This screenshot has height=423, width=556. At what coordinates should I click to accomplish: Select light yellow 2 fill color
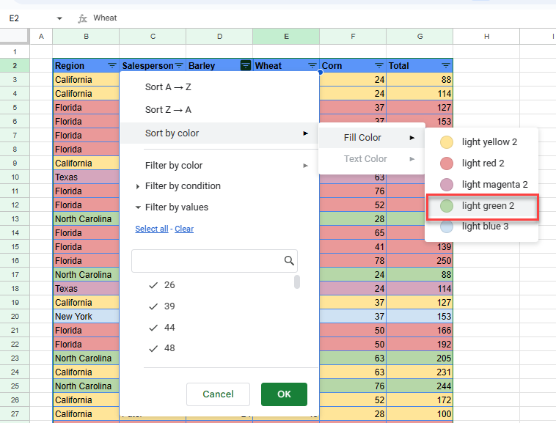481,142
